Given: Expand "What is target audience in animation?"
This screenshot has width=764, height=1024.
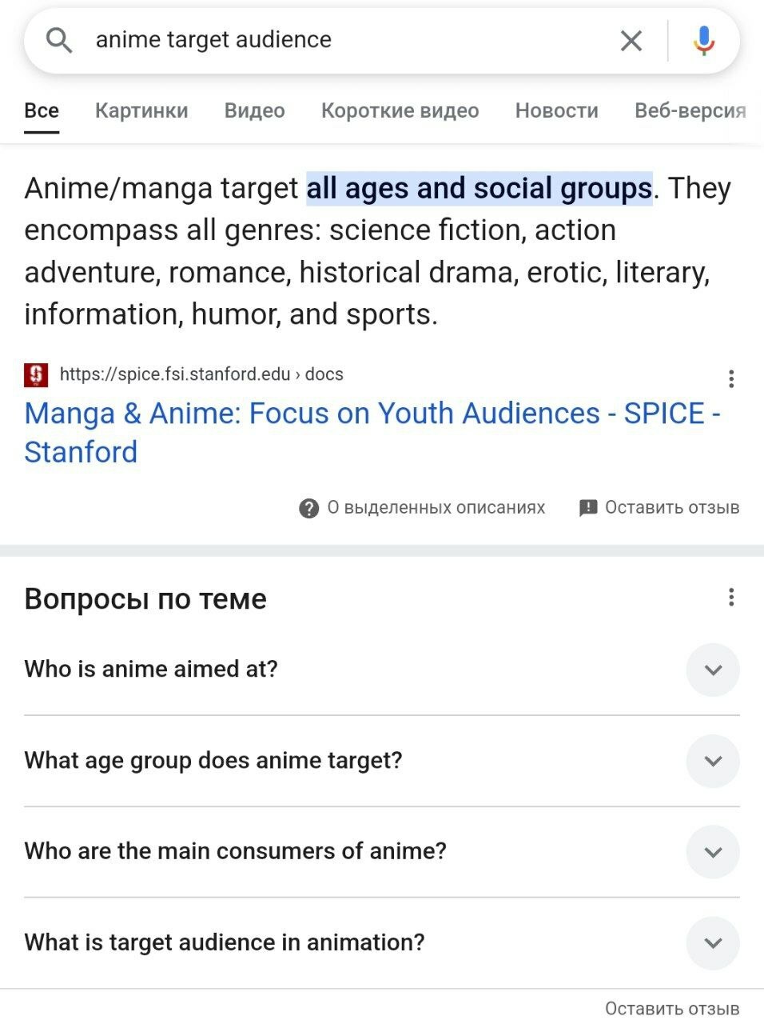Looking at the screenshot, I should 713,943.
